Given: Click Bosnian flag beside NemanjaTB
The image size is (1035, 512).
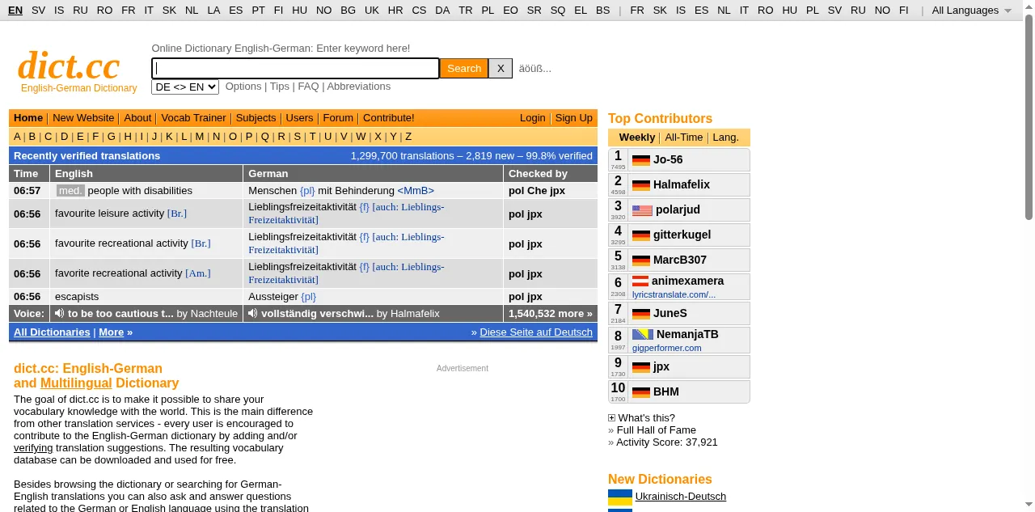Looking at the screenshot, I should (x=643, y=334).
